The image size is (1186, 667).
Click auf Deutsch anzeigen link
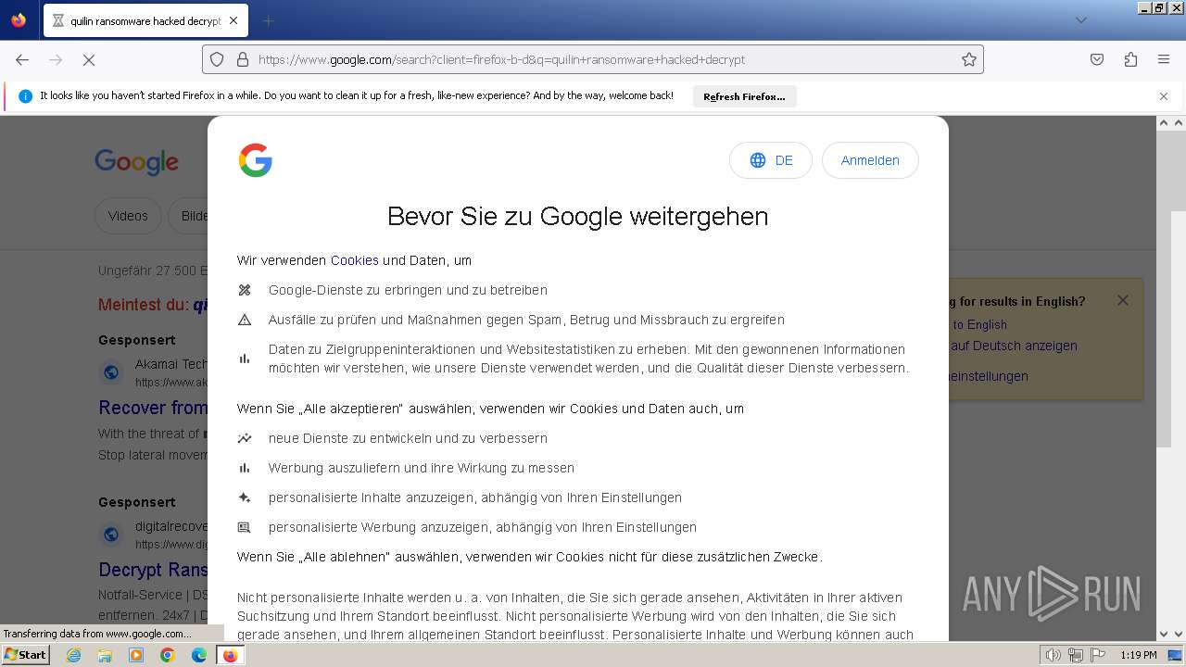tap(1013, 346)
